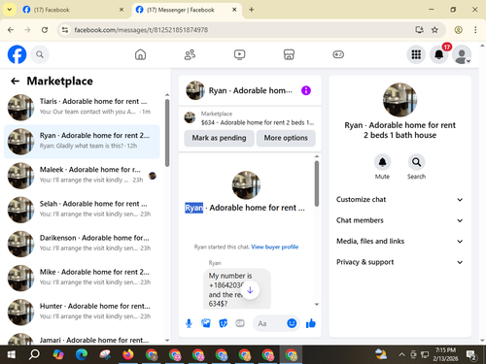Record a voice clip with microphone icon
This screenshot has height=364, width=486.
[x=189, y=323]
